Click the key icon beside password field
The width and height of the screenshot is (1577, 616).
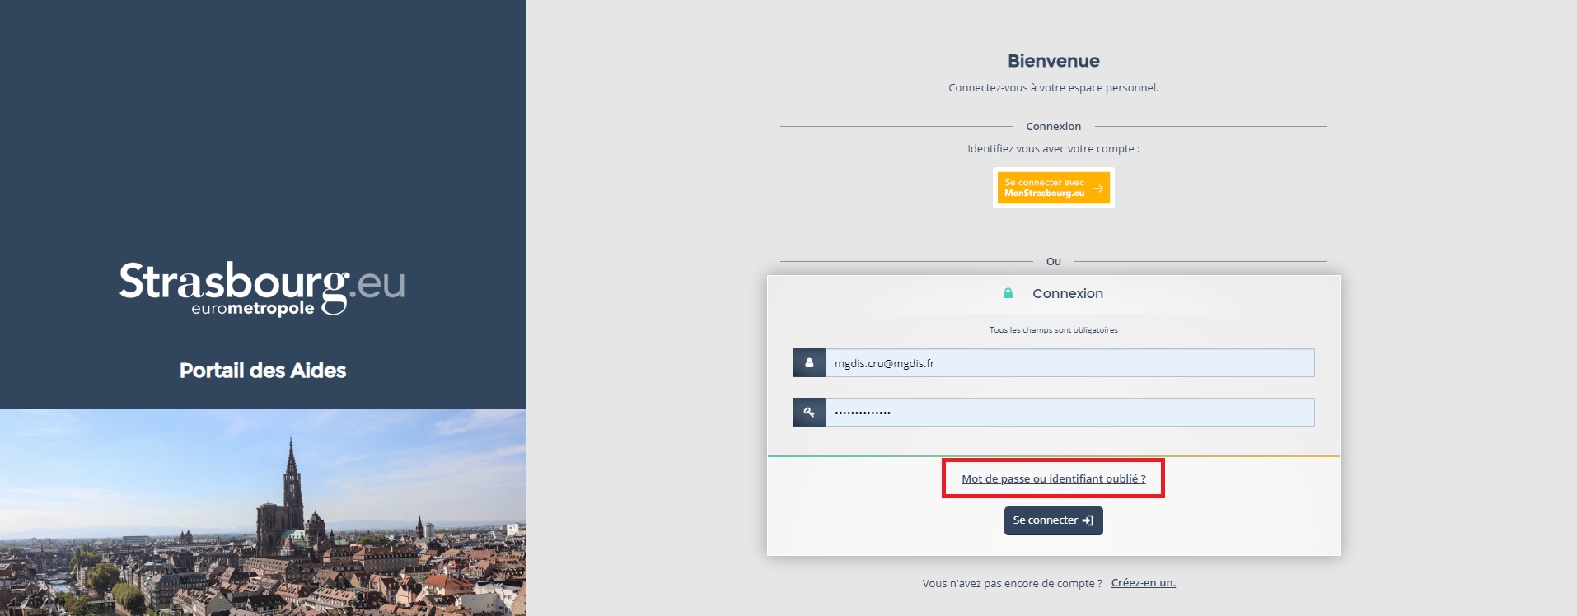click(x=809, y=413)
